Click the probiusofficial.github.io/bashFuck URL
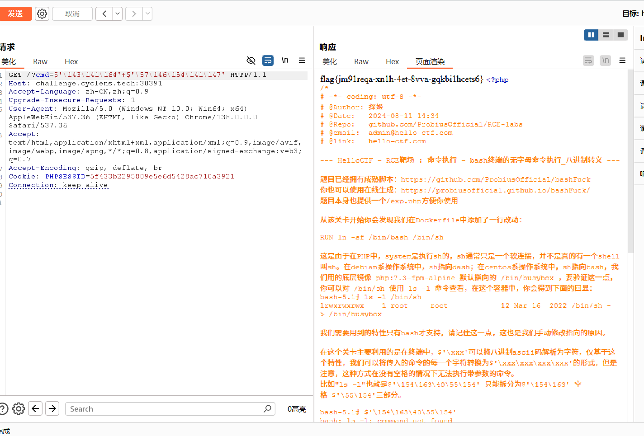 [496, 191]
